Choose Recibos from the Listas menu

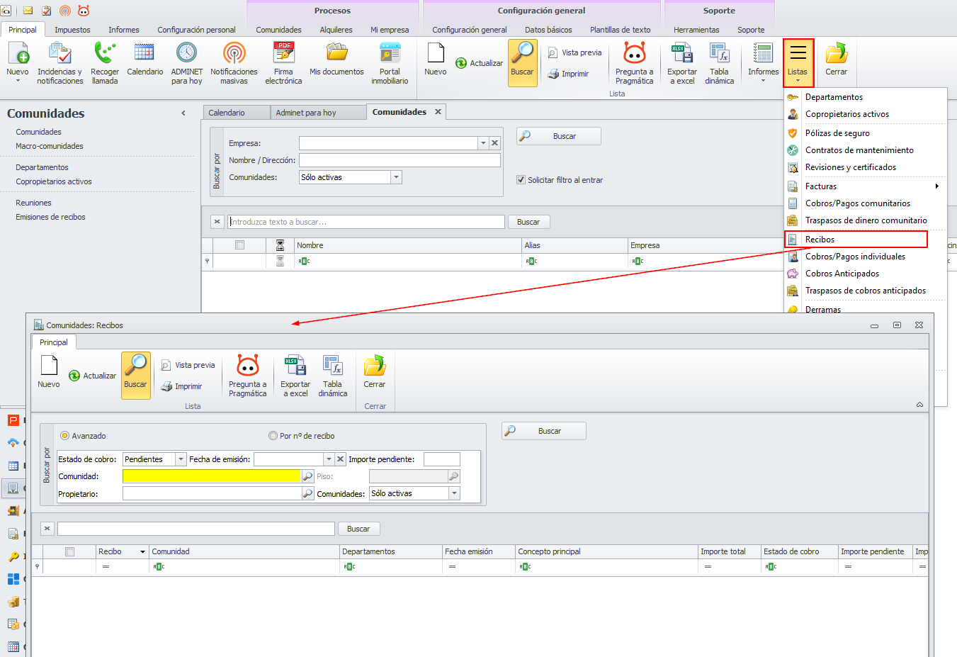pos(856,240)
